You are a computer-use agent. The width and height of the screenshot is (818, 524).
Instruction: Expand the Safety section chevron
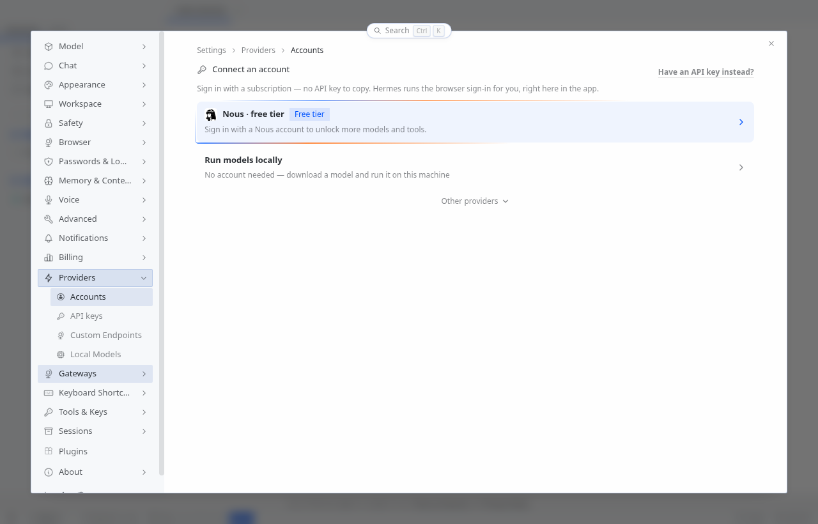[x=144, y=123]
